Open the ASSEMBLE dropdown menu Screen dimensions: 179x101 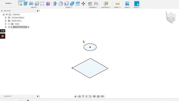tap(93, 7)
